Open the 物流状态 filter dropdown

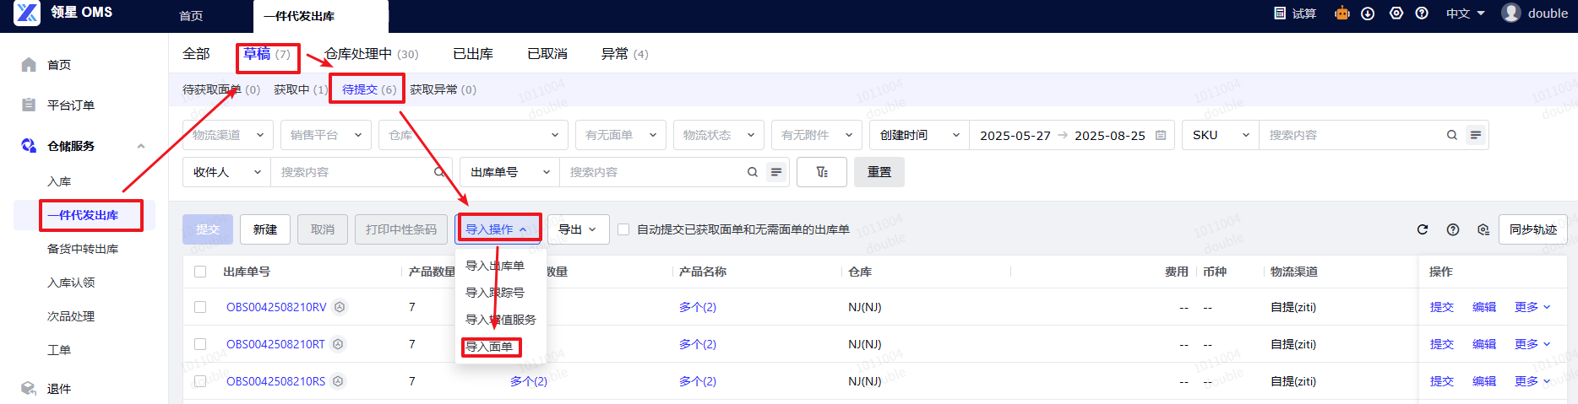pos(719,135)
